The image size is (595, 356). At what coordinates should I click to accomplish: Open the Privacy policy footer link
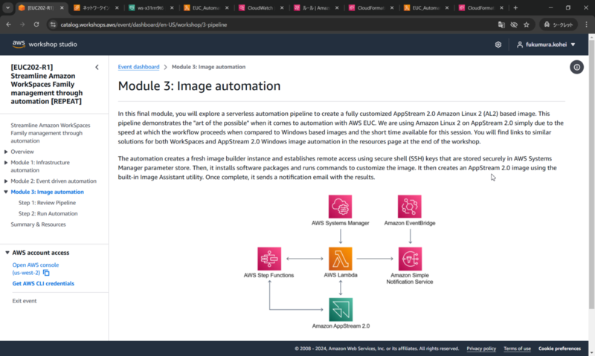[481, 349]
